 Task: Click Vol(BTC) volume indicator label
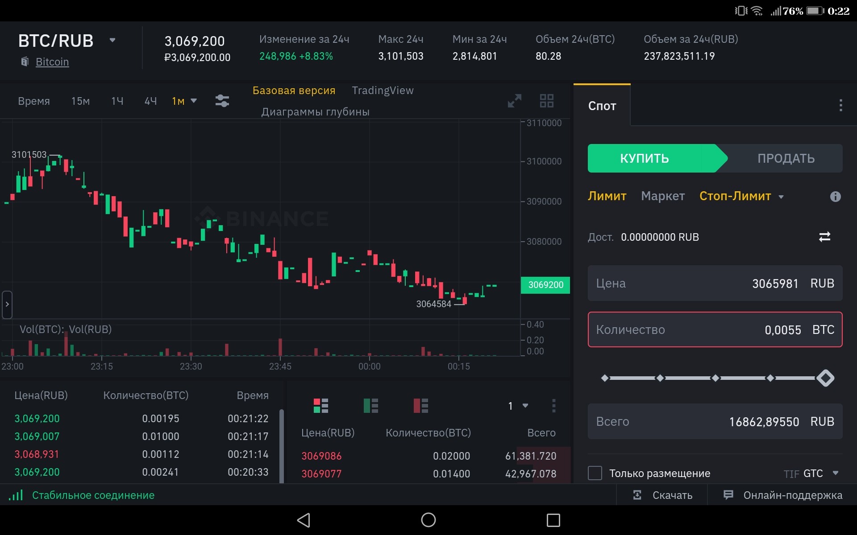click(42, 329)
